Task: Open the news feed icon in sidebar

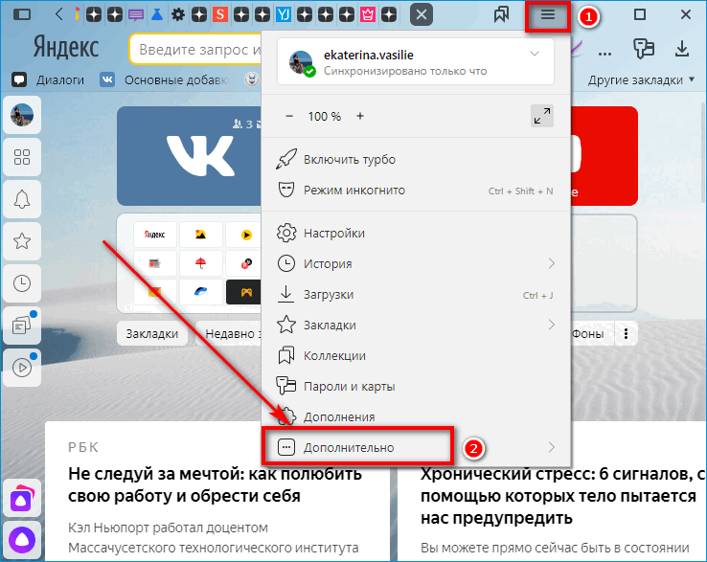Action: click(x=22, y=326)
